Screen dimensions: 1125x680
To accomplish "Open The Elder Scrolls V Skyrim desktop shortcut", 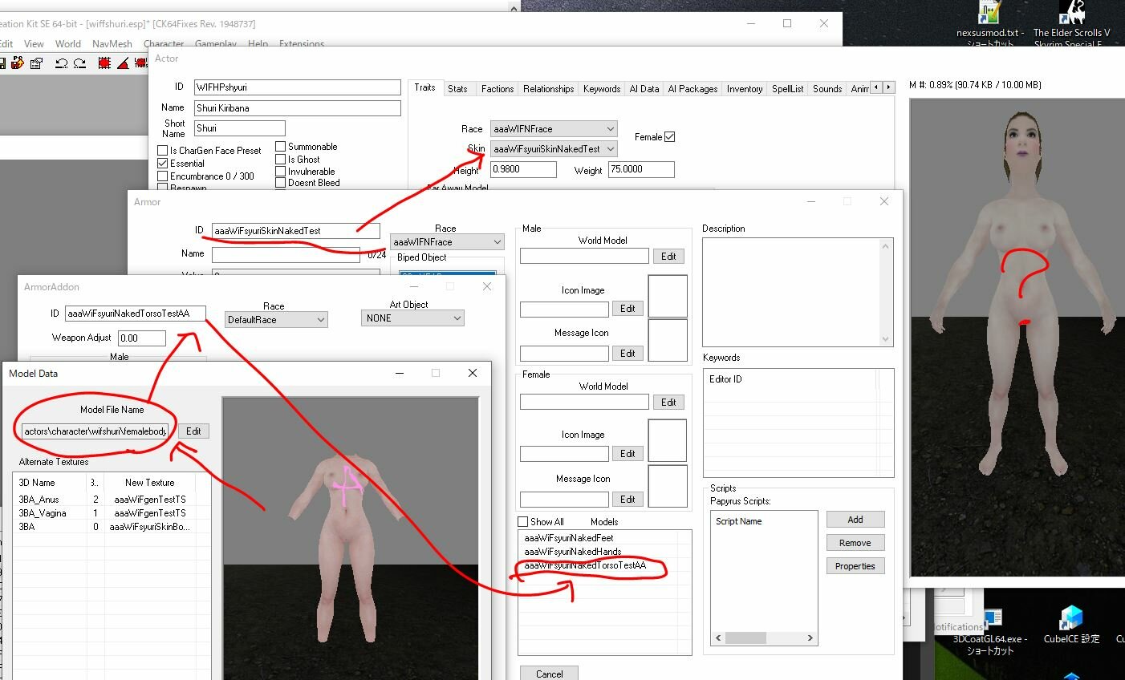I will pyautogui.click(x=1071, y=24).
